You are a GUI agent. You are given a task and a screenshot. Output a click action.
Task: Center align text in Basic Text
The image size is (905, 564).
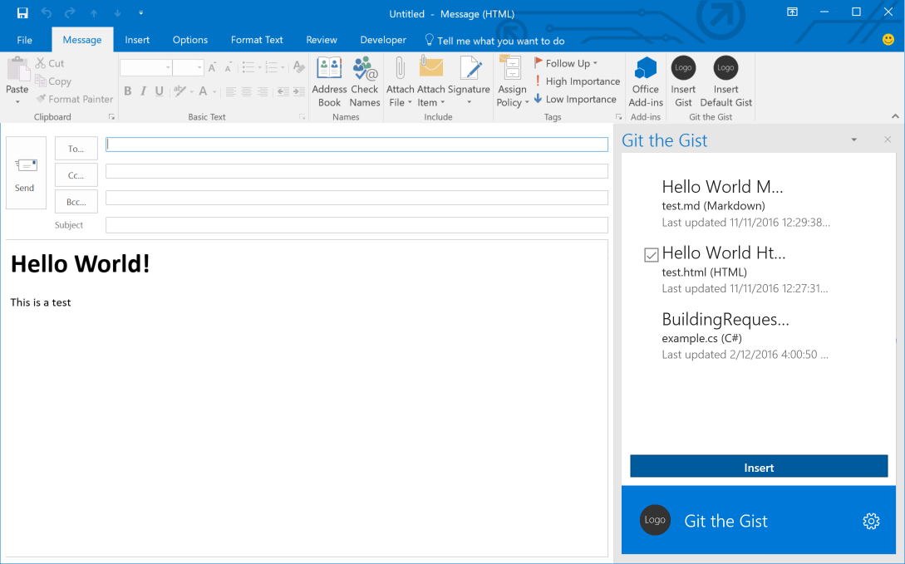(x=247, y=91)
